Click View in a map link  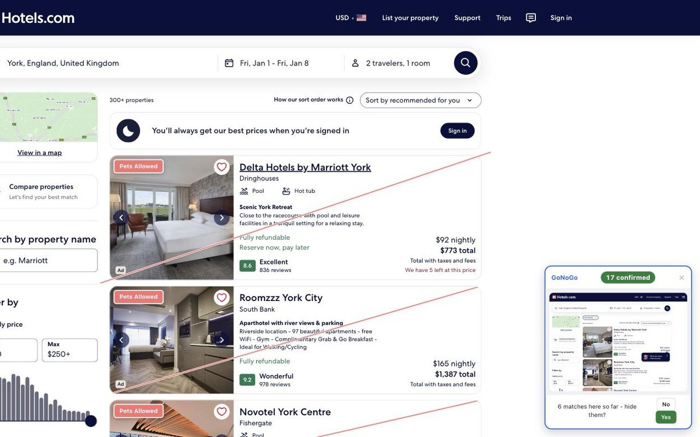[x=39, y=152]
